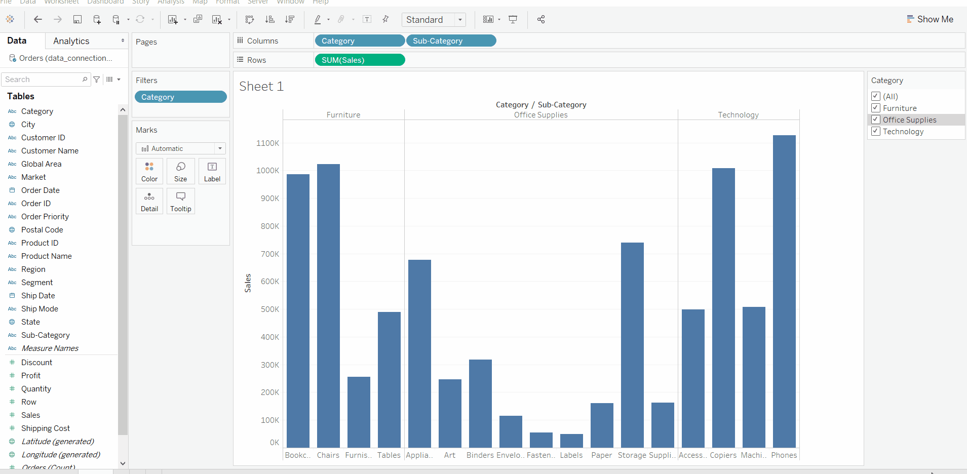Select the Tooltip shelf in Marks card
Screen dimensions: 967x474
[180, 201]
